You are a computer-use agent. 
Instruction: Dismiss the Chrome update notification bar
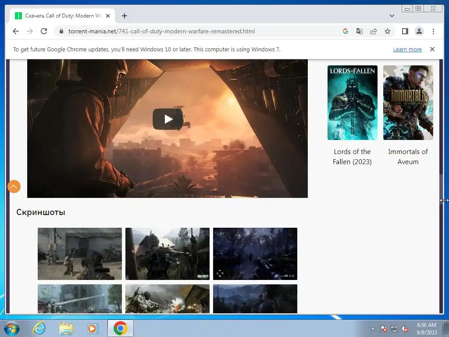click(432, 49)
